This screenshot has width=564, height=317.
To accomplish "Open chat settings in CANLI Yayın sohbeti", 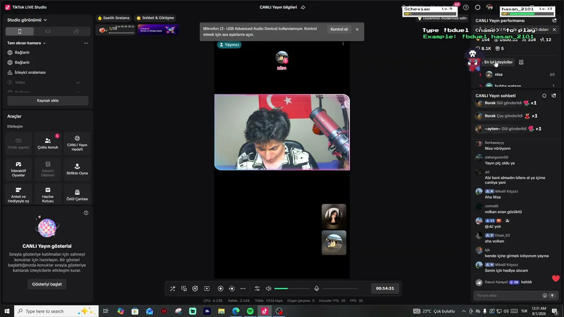I will coord(544,96).
